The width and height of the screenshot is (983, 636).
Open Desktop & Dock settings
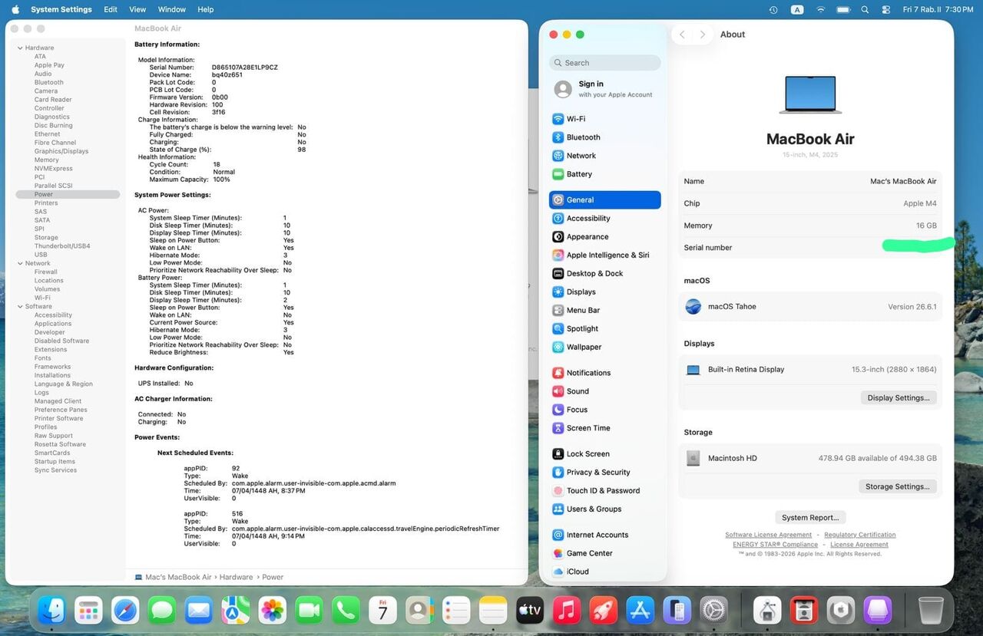coord(604,273)
